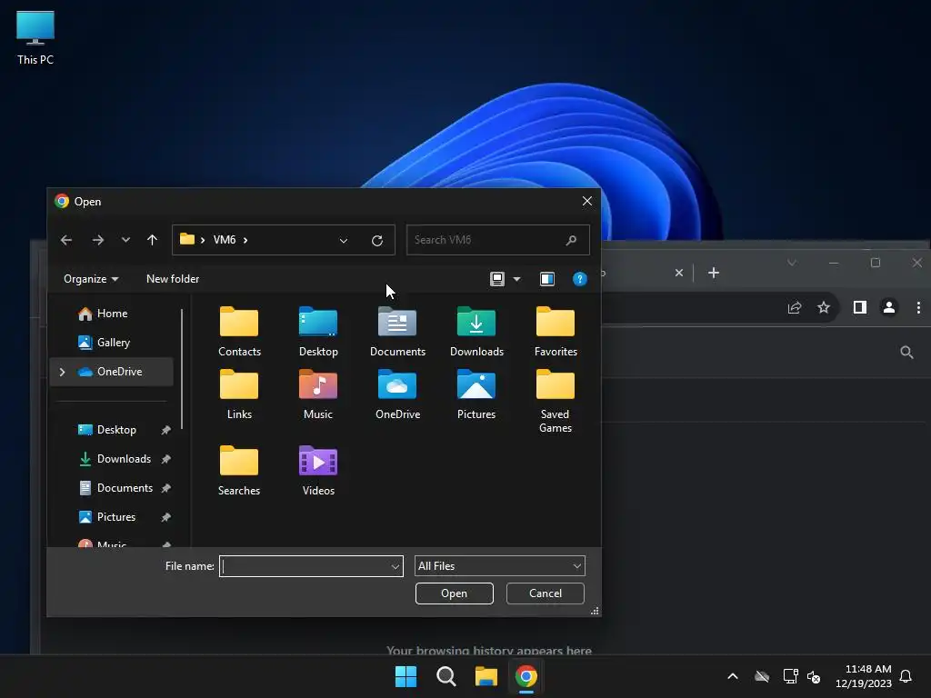Screen dimensions: 931x698
Task: Click Chrome history page search icon
Action: (906, 353)
